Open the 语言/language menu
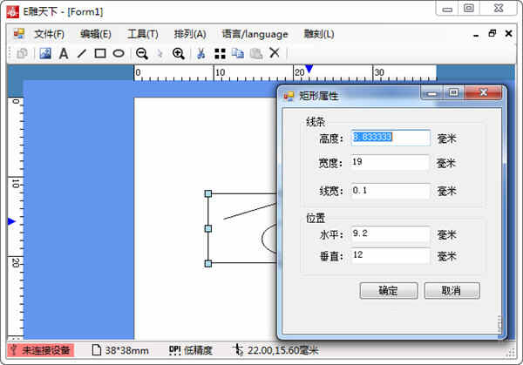This screenshot has height=365, width=523. pyautogui.click(x=255, y=34)
